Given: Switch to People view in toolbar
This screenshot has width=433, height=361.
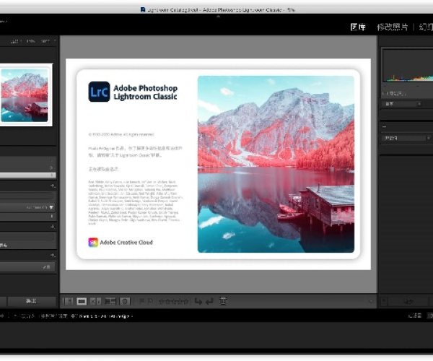Looking at the screenshot, I should [125, 301].
